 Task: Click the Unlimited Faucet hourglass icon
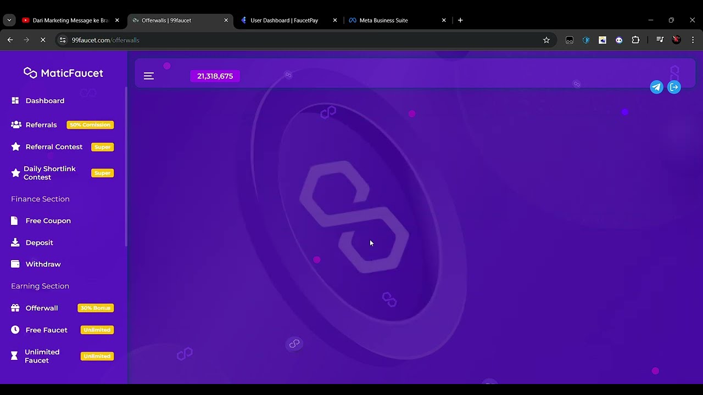[15, 356]
